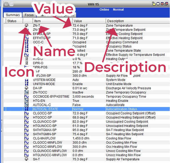Click the sine-wave icon beside CLG-MAXFLOW

click(x=26, y=138)
